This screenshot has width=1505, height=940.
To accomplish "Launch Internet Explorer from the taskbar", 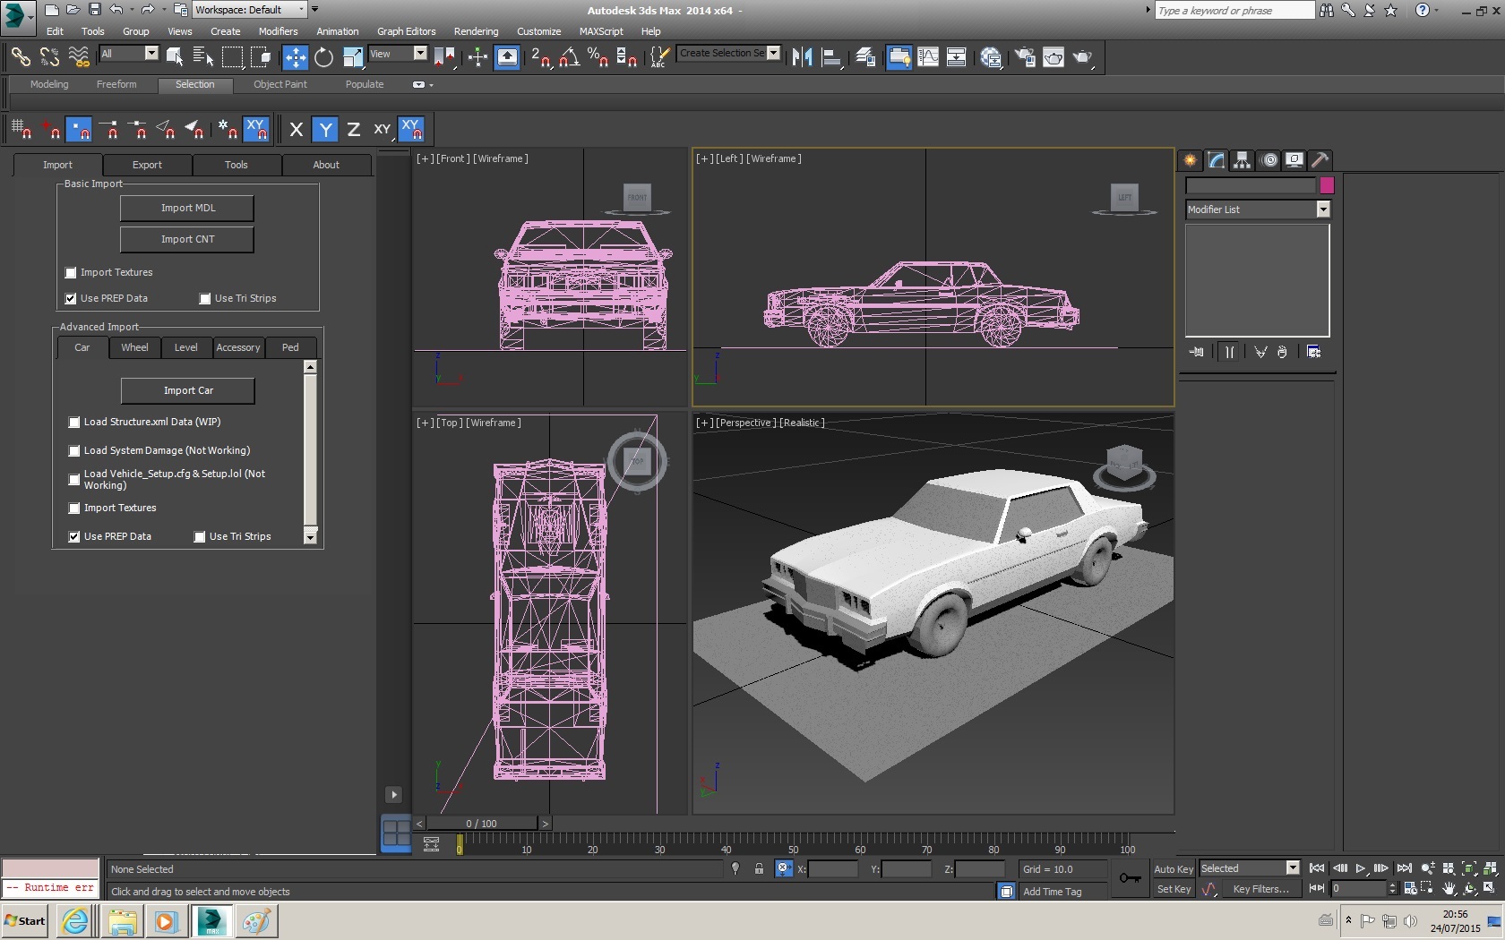I will click(75, 920).
